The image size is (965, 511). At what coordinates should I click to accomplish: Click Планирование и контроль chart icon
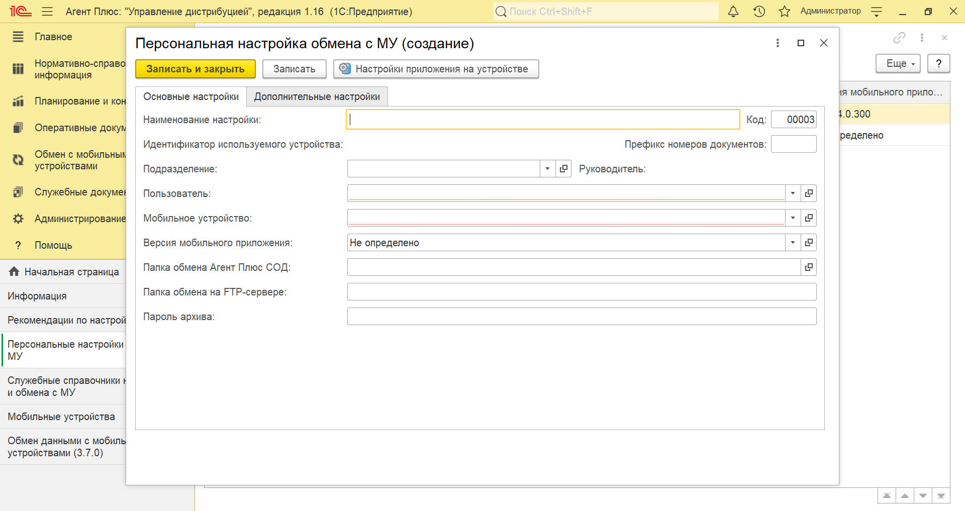click(x=18, y=101)
